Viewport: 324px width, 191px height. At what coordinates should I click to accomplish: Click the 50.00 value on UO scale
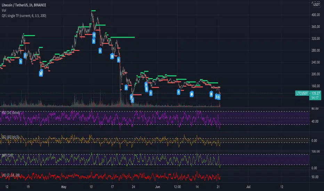[315, 177]
